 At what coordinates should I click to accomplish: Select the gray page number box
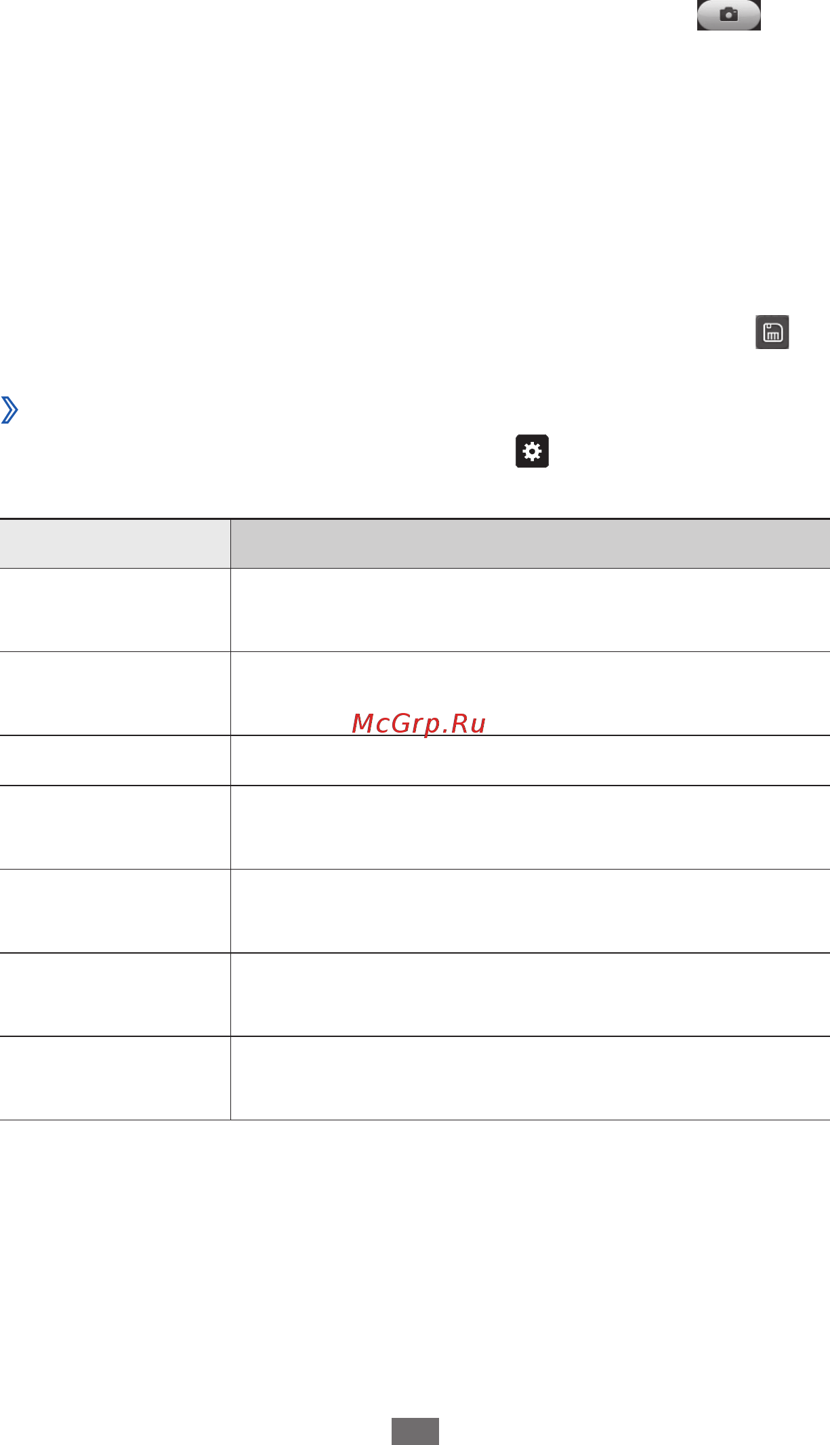(x=415, y=1431)
